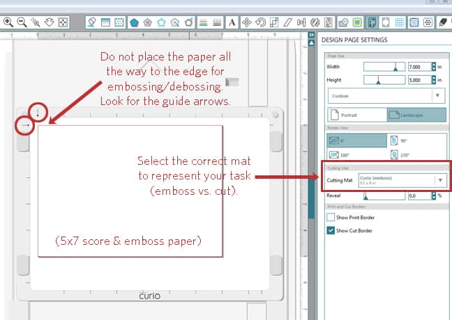Open the Fill Gradient panel icon

(x=105, y=22)
